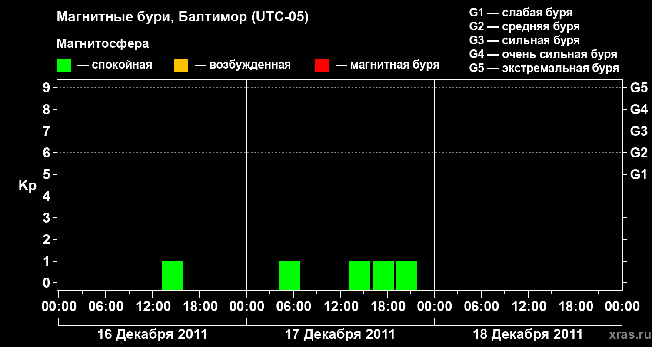652x347 pixels.
Task: Click the 'G4 — очень сильная буря' legend line
Action: pos(543,54)
